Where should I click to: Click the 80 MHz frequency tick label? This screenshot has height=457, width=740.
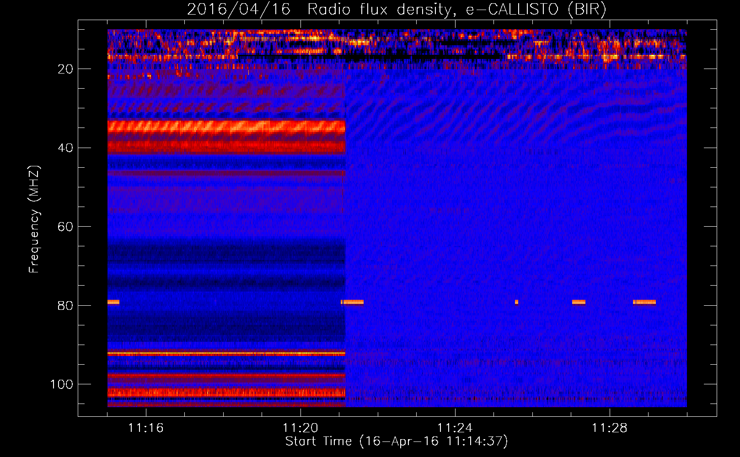[x=65, y=306]
